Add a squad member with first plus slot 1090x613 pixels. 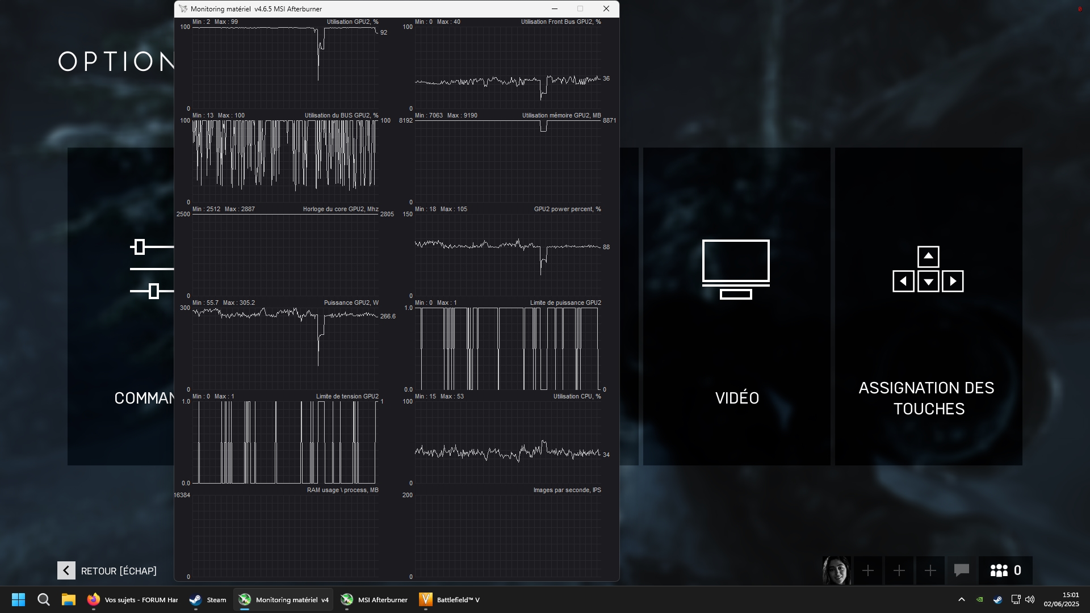[867, 570]
